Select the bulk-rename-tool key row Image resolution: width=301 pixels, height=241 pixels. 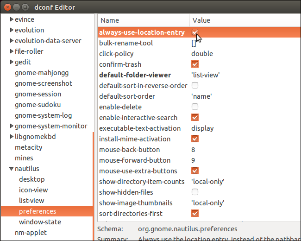[199, 43]
